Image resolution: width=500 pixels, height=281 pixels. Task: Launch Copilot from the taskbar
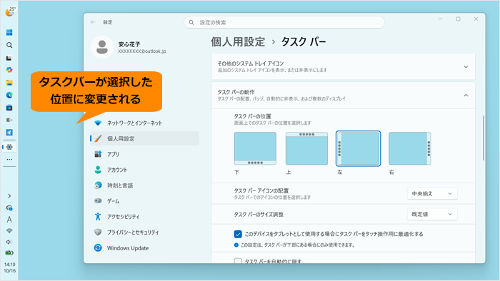coord(9,70)
